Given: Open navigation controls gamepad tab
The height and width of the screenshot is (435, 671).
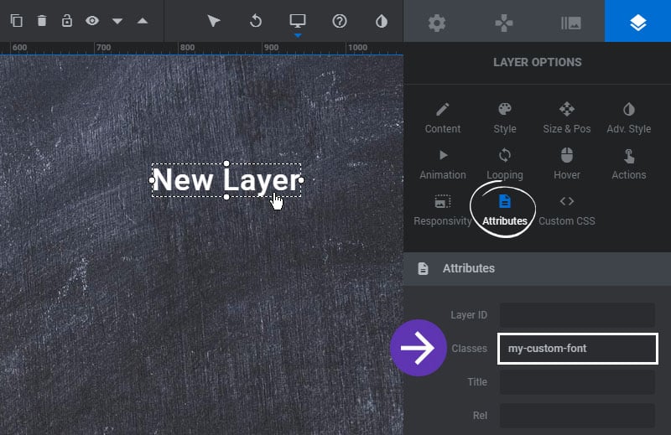Looking at the screenshot, I should tap(504, 23).
